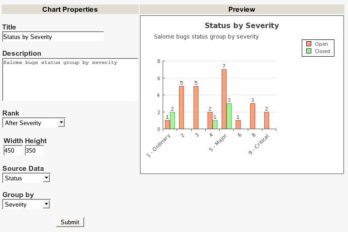This screenshot has height=232, width=348.
Task: Click the Open bar for 9 - Critical
Action: [266, 121]
